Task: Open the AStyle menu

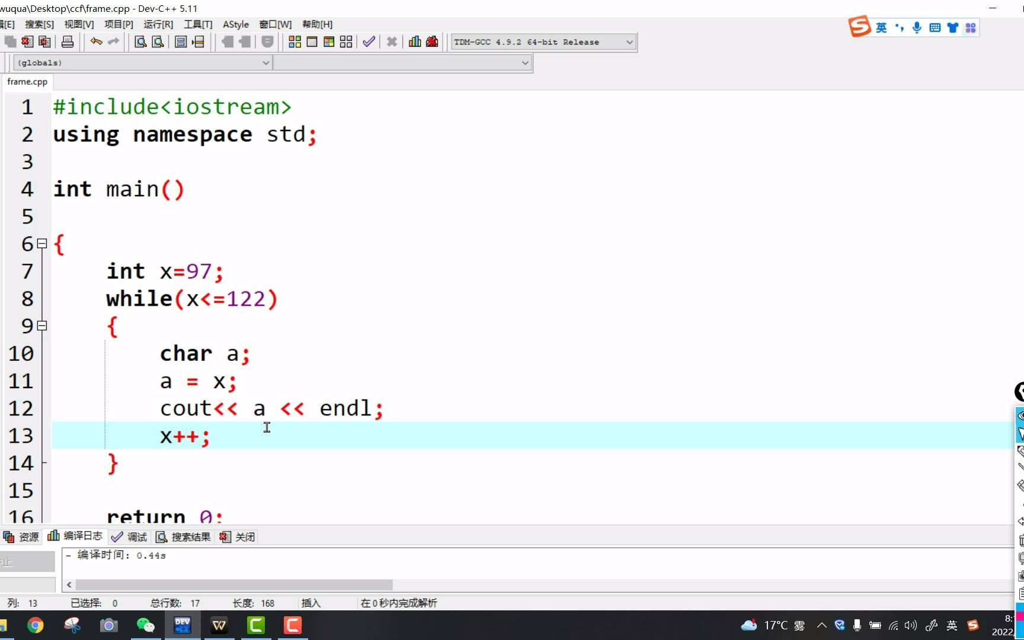Action: pos(236,24)
